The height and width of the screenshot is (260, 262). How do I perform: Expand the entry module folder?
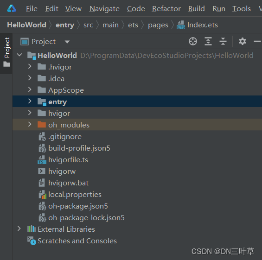click(x=30, y=101)
